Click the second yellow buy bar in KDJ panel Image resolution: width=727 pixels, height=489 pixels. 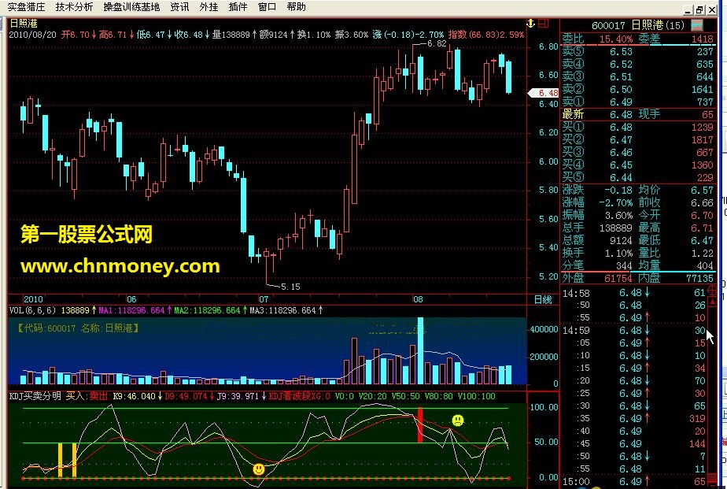point(74,460)
